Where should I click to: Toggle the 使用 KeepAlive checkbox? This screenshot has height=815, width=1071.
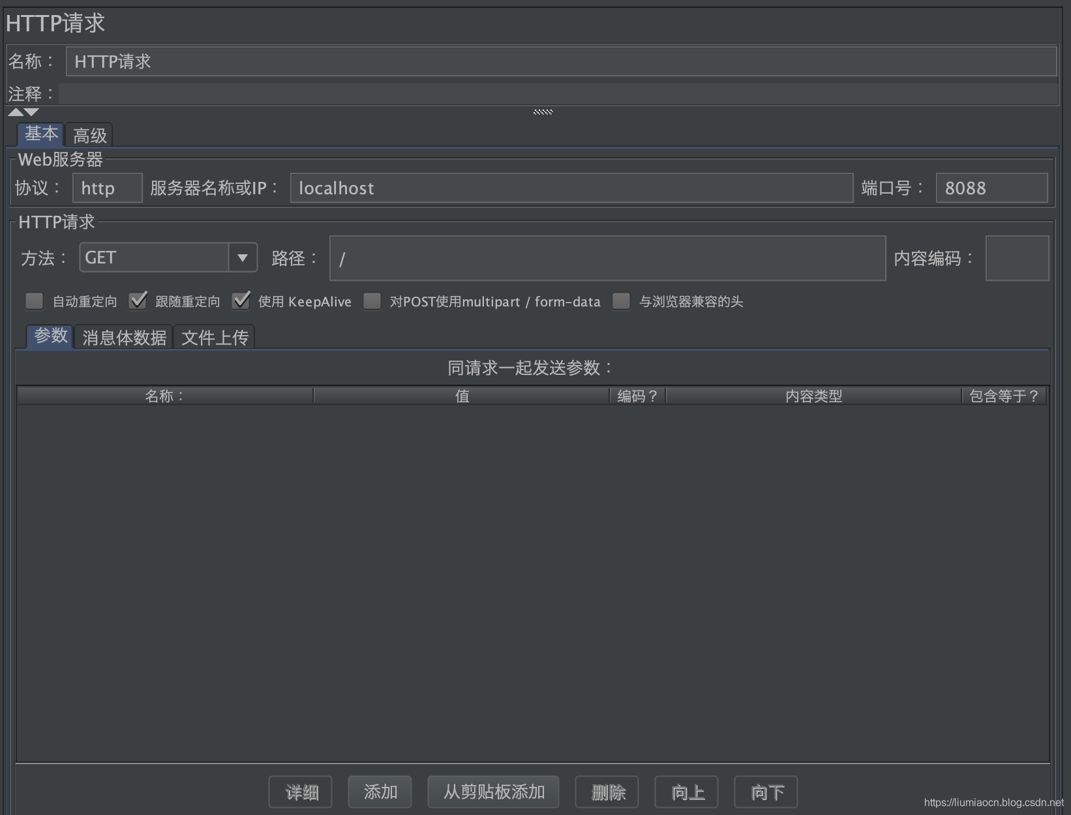point(241,301)
